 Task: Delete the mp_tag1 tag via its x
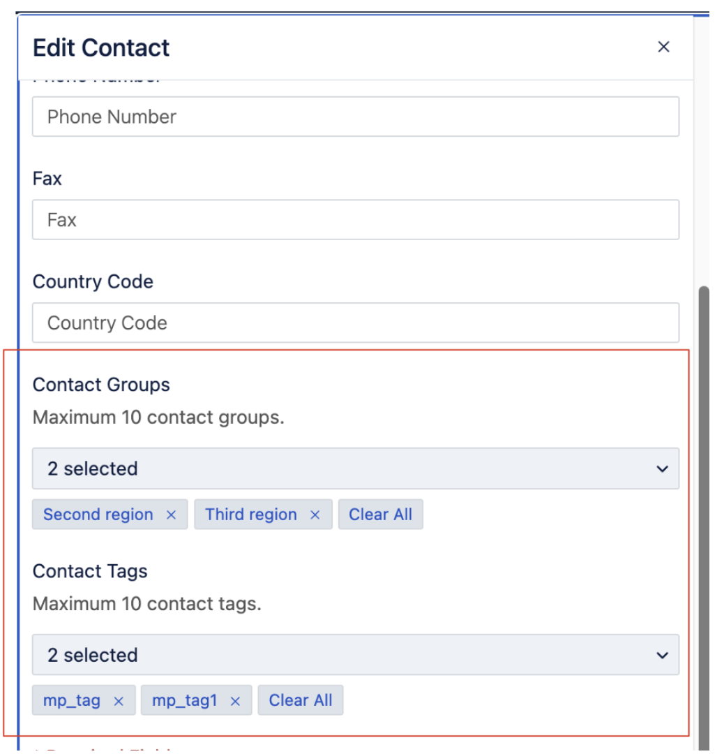[x=235, y=702]
